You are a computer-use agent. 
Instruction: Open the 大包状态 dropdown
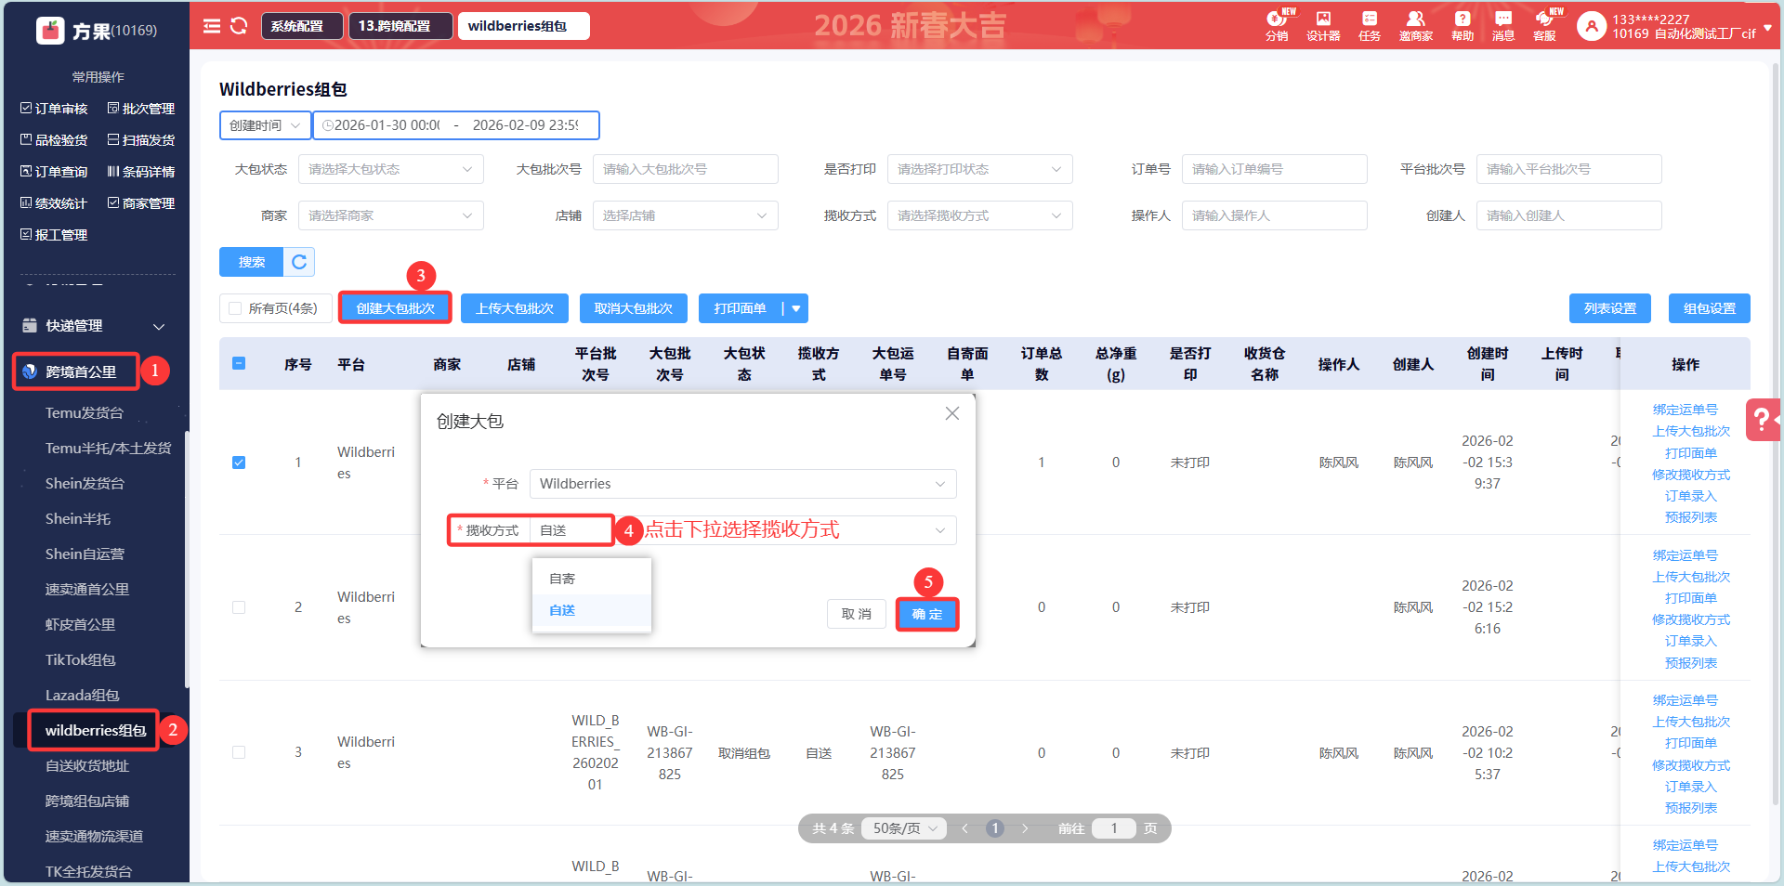(390, 169)
